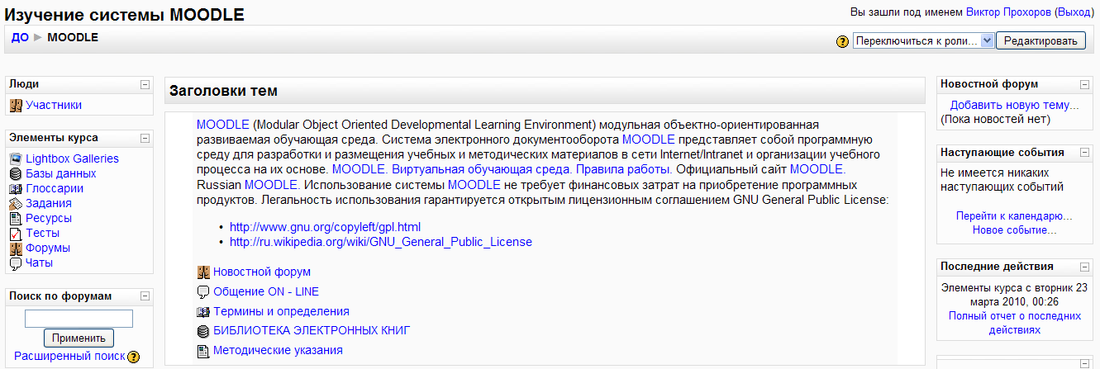
Task: Open the Базы данных link
Action: click(x=60, y=173)
